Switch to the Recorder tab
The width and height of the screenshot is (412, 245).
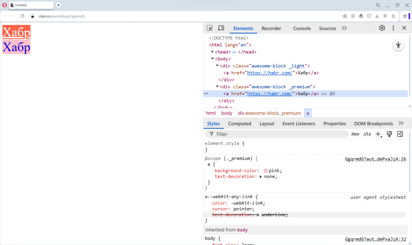(x=271, y=28)
